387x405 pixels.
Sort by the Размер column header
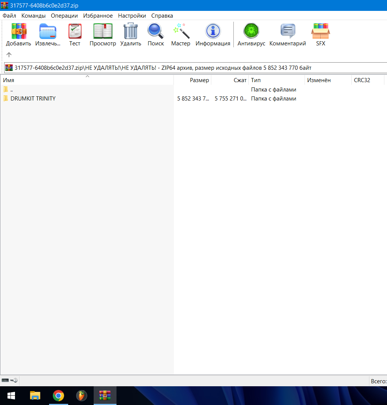pyautogui.click(x=193, y=80)
